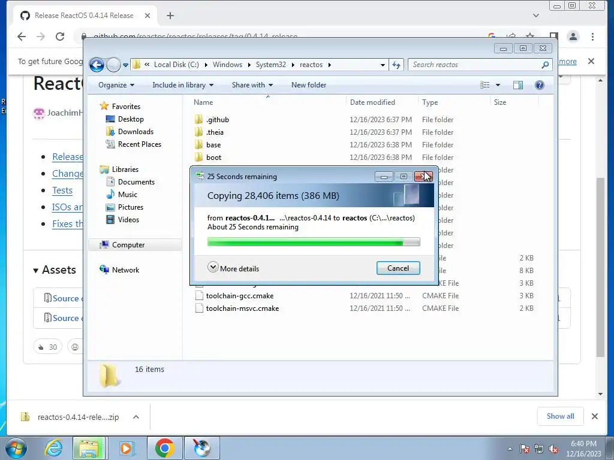This screenshot has height=460, width=614.
Task: Select System32 in the address bar
Action: click(271, 65)
